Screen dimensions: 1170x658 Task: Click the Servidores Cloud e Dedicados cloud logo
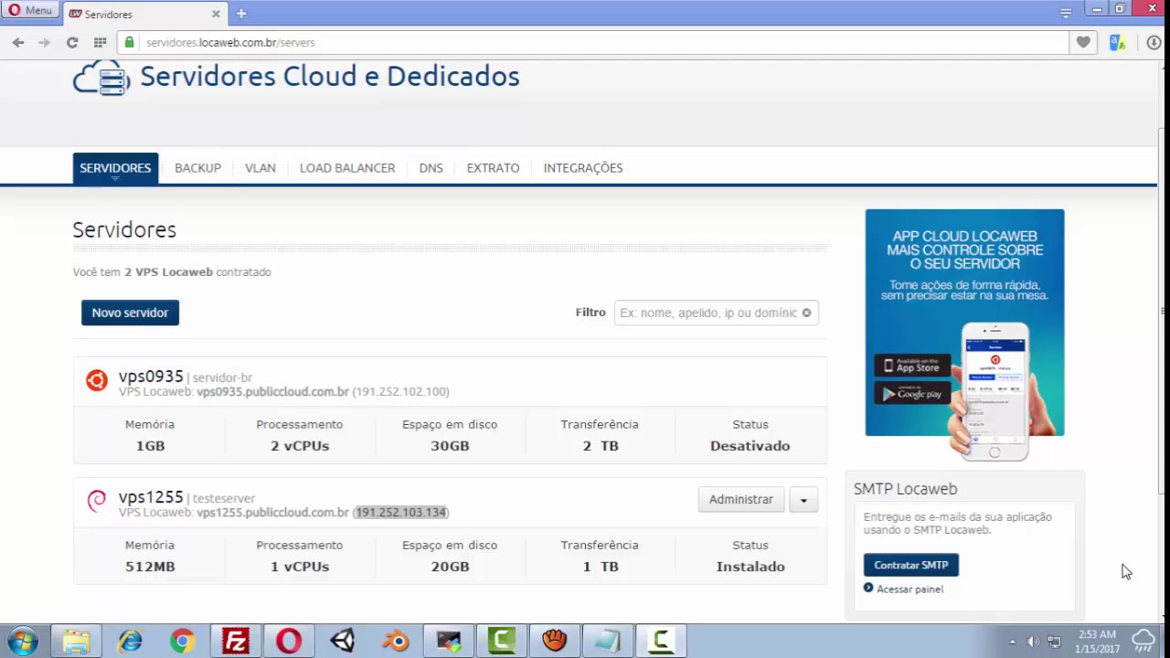101,79
